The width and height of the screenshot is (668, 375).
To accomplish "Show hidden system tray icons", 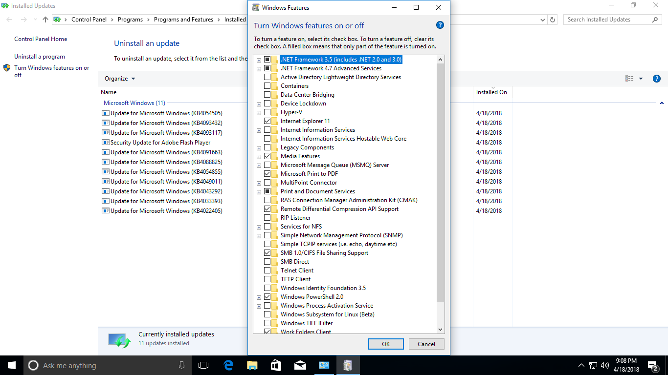I will [x=581, y=365].
